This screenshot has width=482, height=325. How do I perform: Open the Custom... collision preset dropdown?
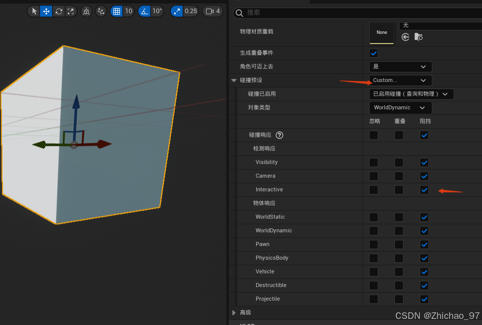point(400,80)
